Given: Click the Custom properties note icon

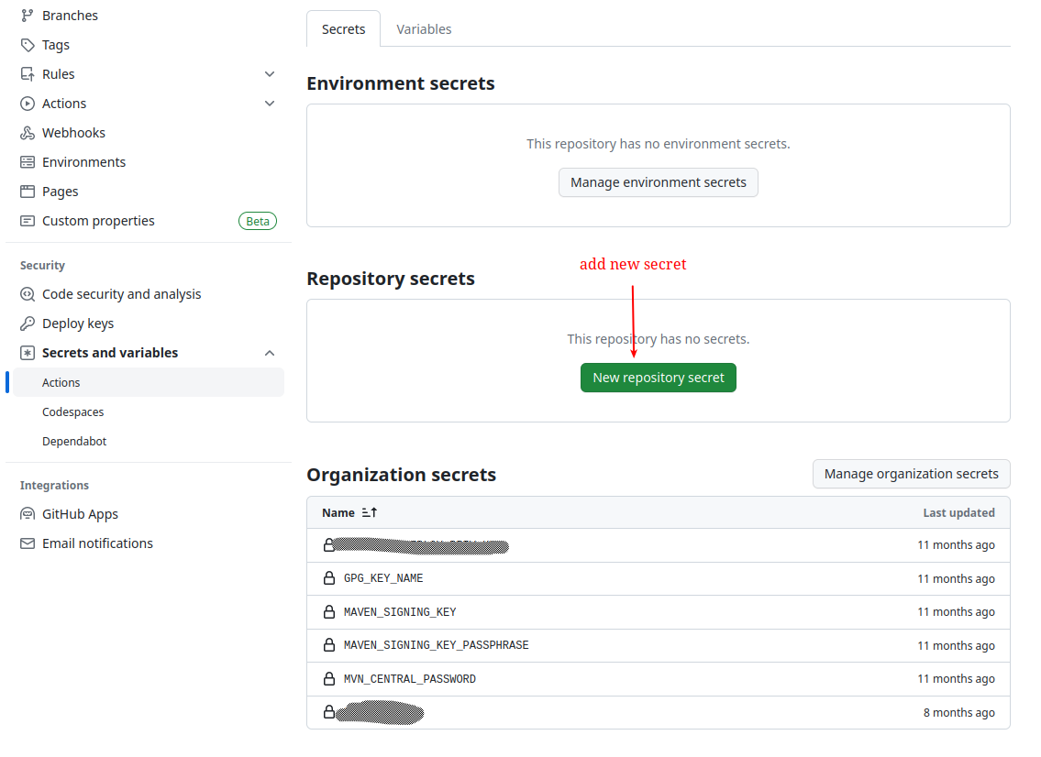Looking at the screenshot, I should [28, 221].
